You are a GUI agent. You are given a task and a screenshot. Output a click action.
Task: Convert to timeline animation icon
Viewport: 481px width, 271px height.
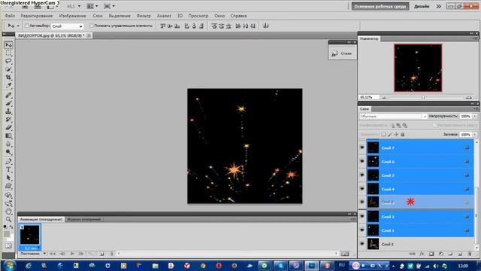pos(345,254)
